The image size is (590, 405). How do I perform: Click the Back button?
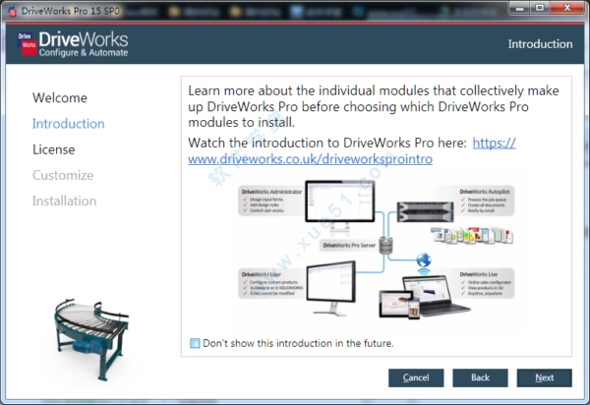(480, 377)
